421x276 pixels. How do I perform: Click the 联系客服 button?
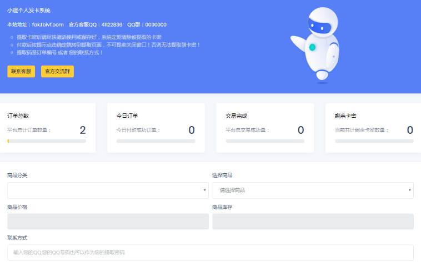click(21, 71)
